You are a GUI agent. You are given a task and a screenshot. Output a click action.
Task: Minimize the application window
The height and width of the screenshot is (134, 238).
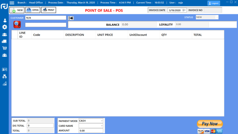point(227,2)
